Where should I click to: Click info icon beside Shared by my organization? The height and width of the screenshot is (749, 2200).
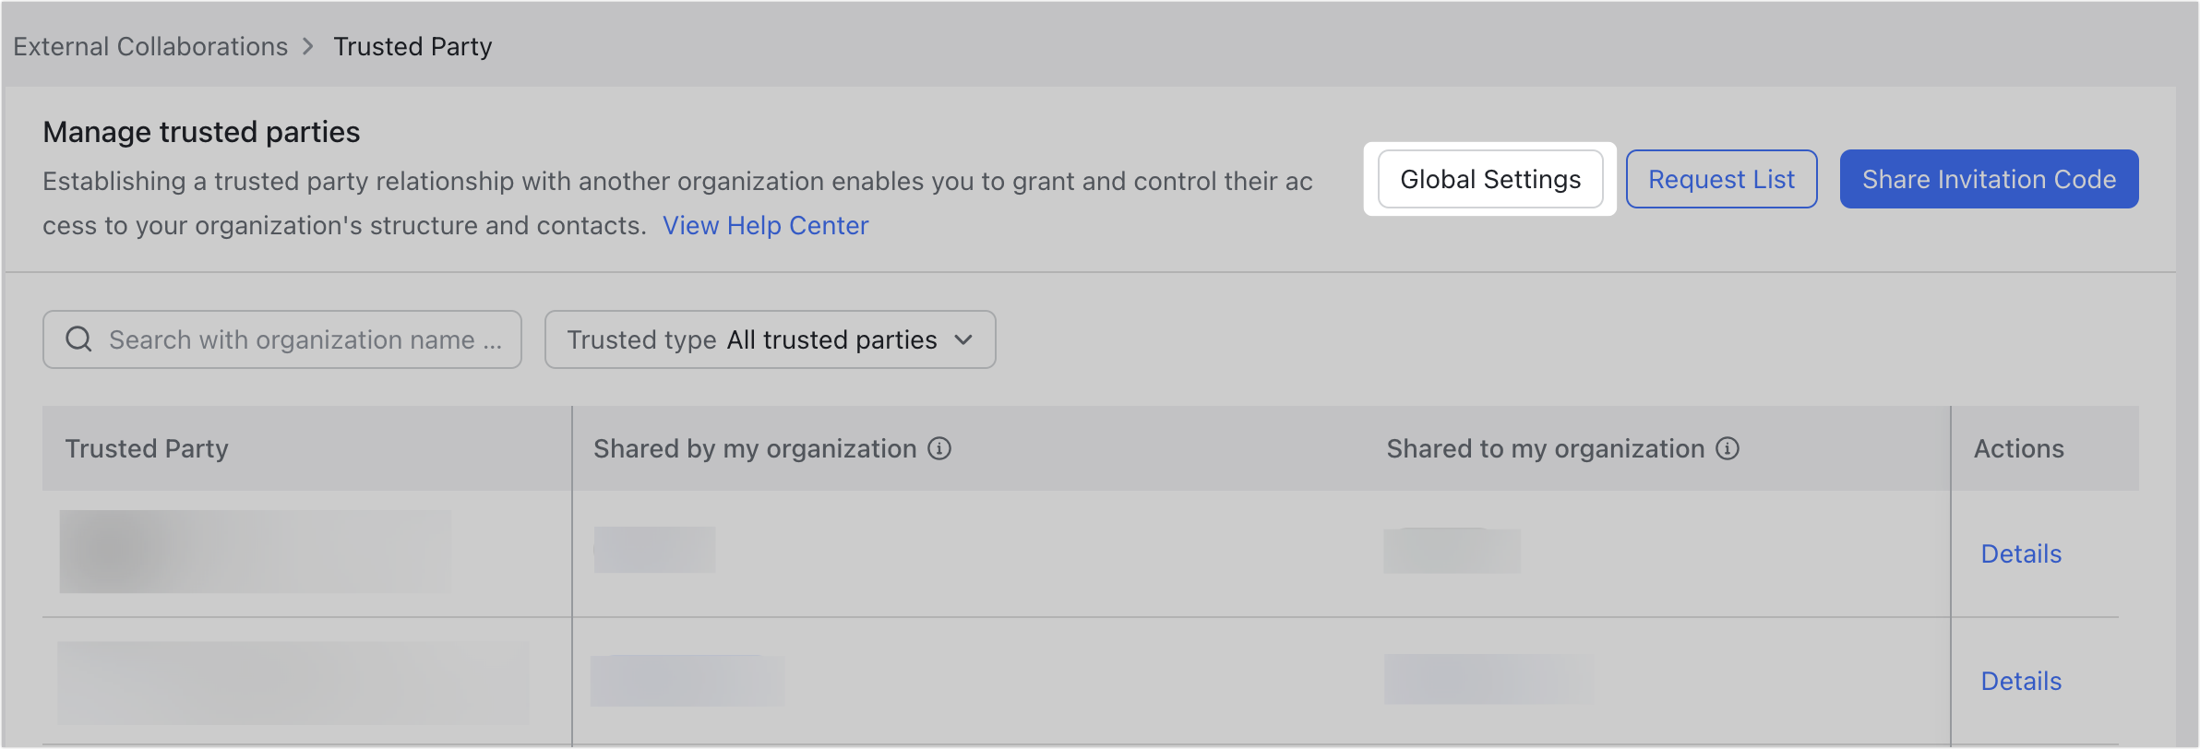(939, 448)
